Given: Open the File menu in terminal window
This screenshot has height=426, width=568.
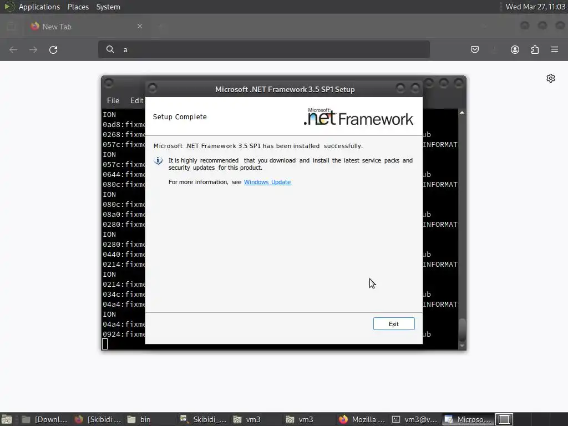Looking at the screenshot, I should pos(113,100).
